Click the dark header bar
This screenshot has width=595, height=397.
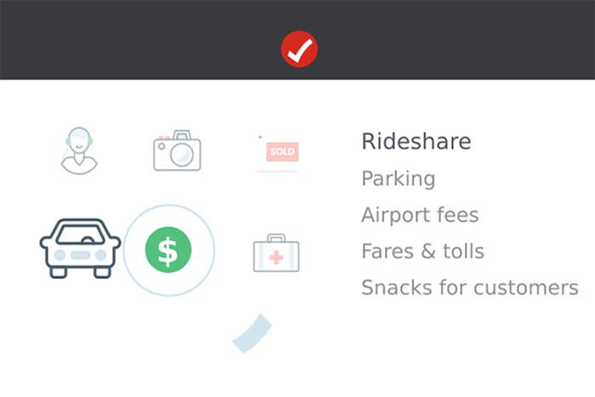[297, 39]
